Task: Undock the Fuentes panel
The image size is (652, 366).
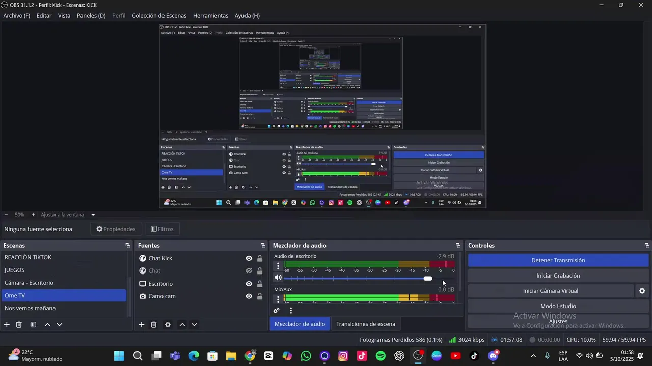Action: (263, 246)
